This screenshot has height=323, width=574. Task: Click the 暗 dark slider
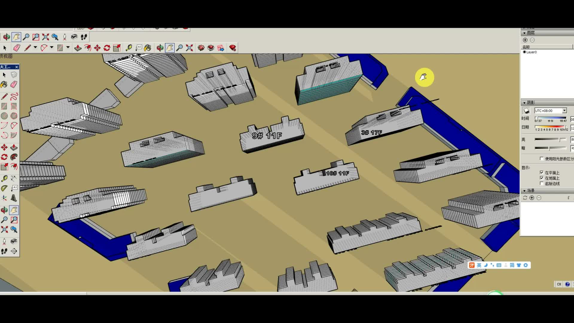coord(551,148)
